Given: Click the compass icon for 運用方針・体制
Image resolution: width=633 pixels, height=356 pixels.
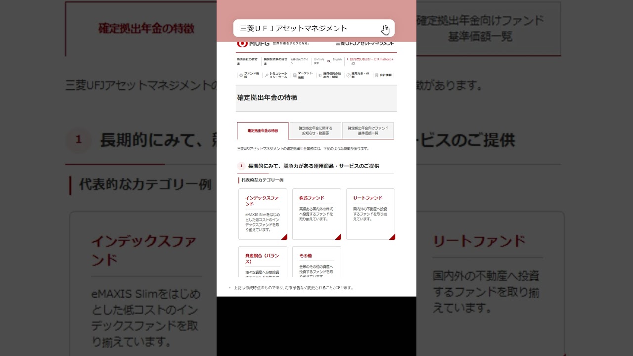Looking at the screenshot, I should click(348, 75).
